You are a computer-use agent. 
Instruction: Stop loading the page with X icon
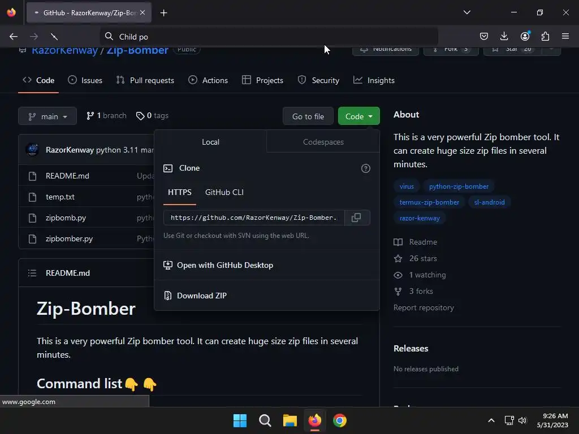(54, 37)
